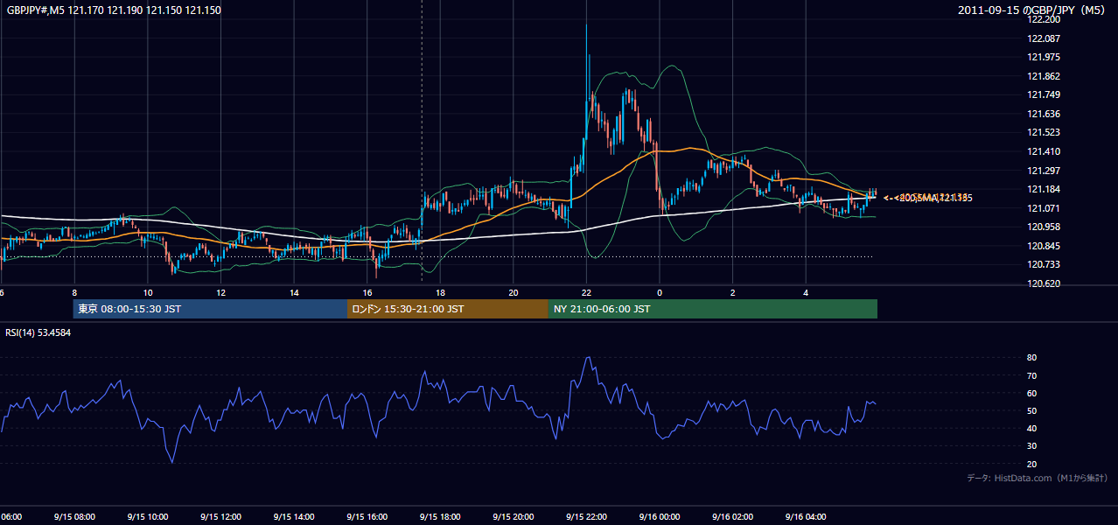
Task: Click the 200SMA price label near 121.135
Action: [927, 198]
